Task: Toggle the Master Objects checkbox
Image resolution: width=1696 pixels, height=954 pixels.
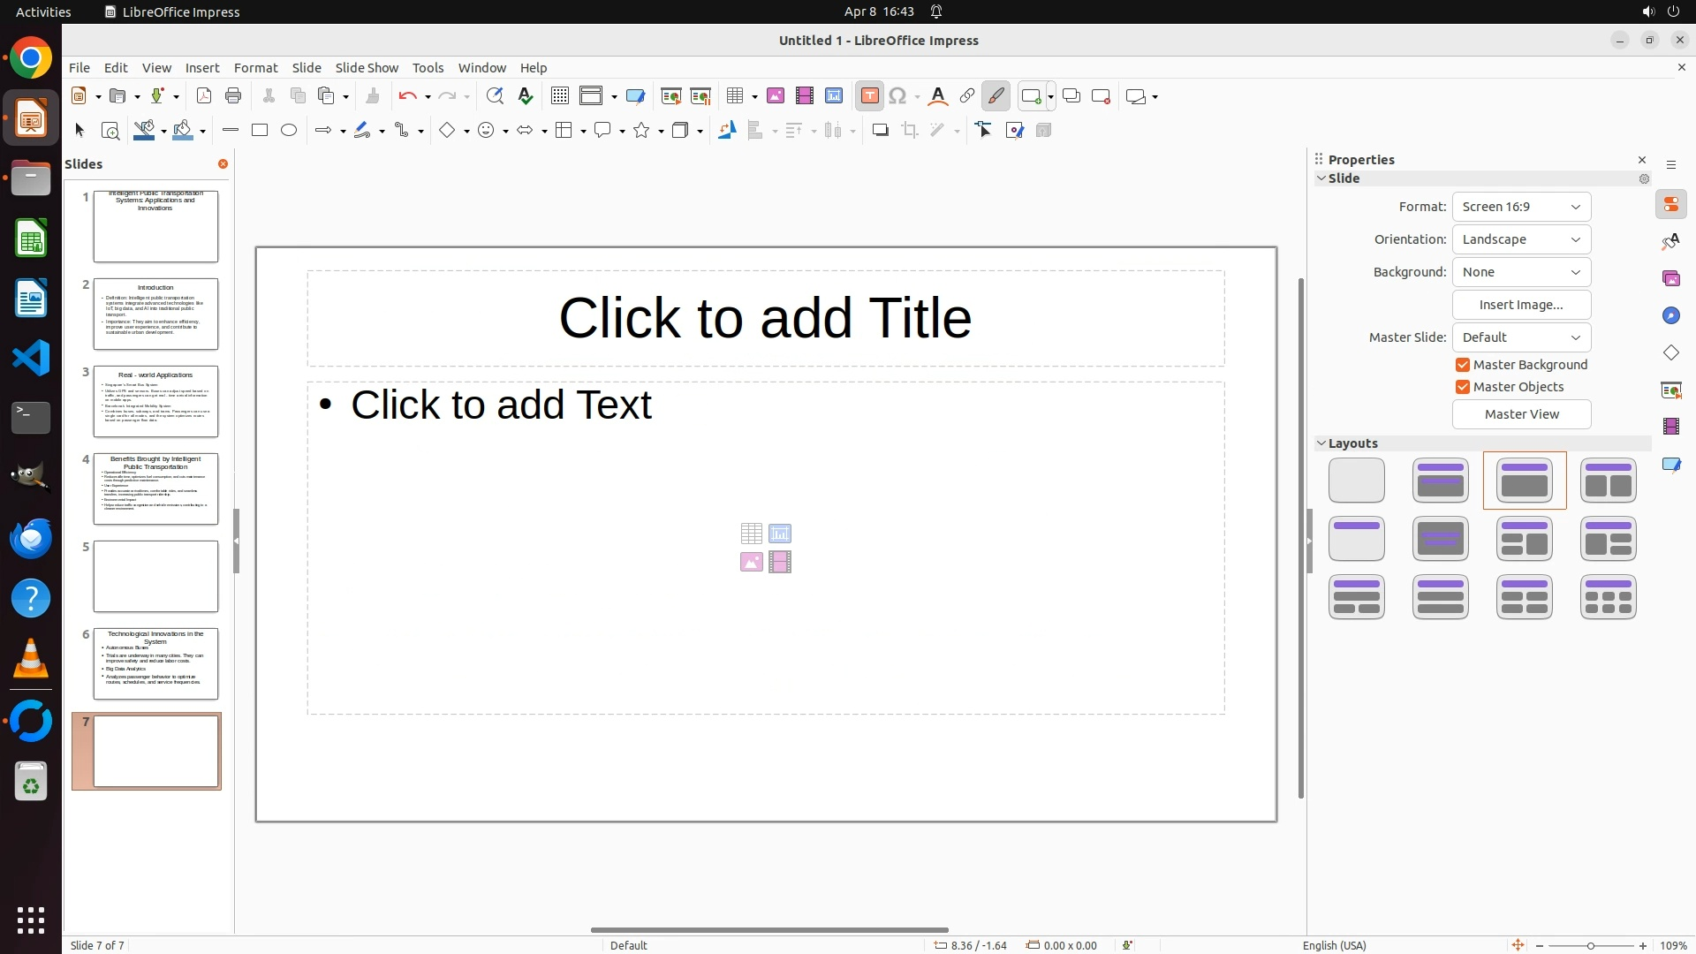Action: click(1463, 387)
